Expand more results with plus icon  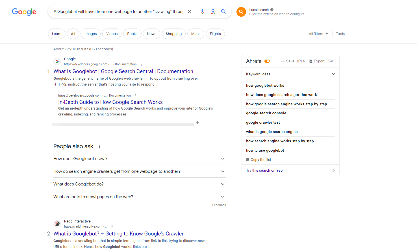(x=197, y=123)
